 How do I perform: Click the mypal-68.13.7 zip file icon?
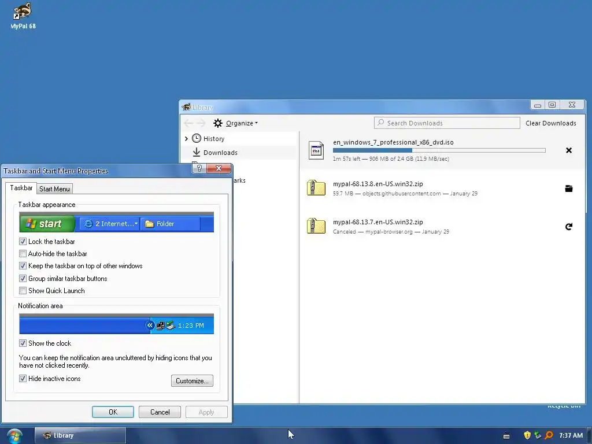pyautogui.click(x=316, y=226)
